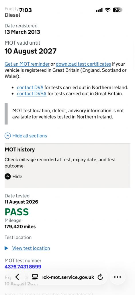135x295 pixels.
Task: Click the MOT history section heading
Action: coord(20,150)
